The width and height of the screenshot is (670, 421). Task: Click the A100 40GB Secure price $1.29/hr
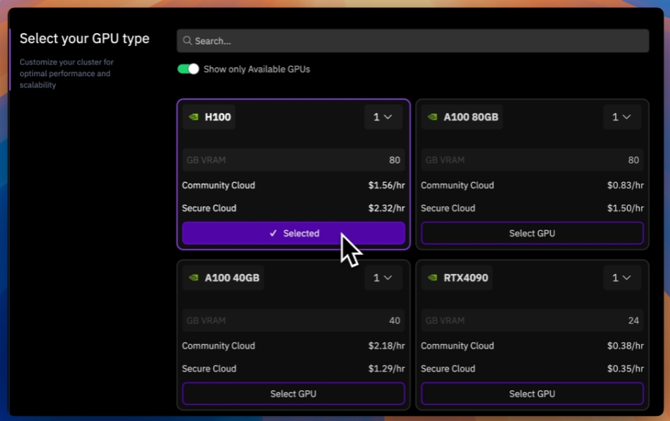click(386, 369)
